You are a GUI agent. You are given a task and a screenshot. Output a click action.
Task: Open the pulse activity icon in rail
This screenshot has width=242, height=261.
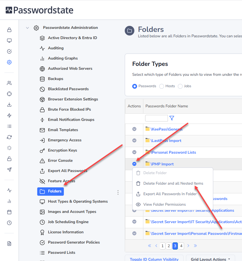9,190
